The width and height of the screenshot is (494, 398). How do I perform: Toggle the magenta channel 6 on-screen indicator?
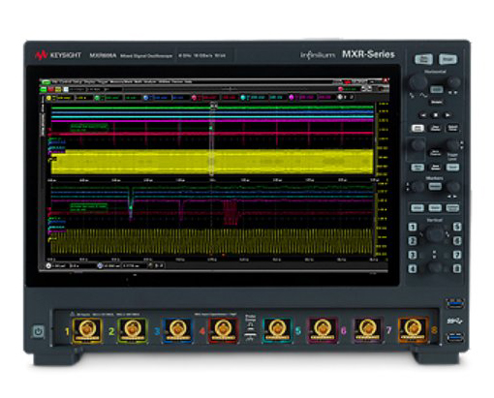[x=292, y=97]
